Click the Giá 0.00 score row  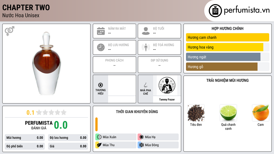pyautogui.click(x=68, y=146)
